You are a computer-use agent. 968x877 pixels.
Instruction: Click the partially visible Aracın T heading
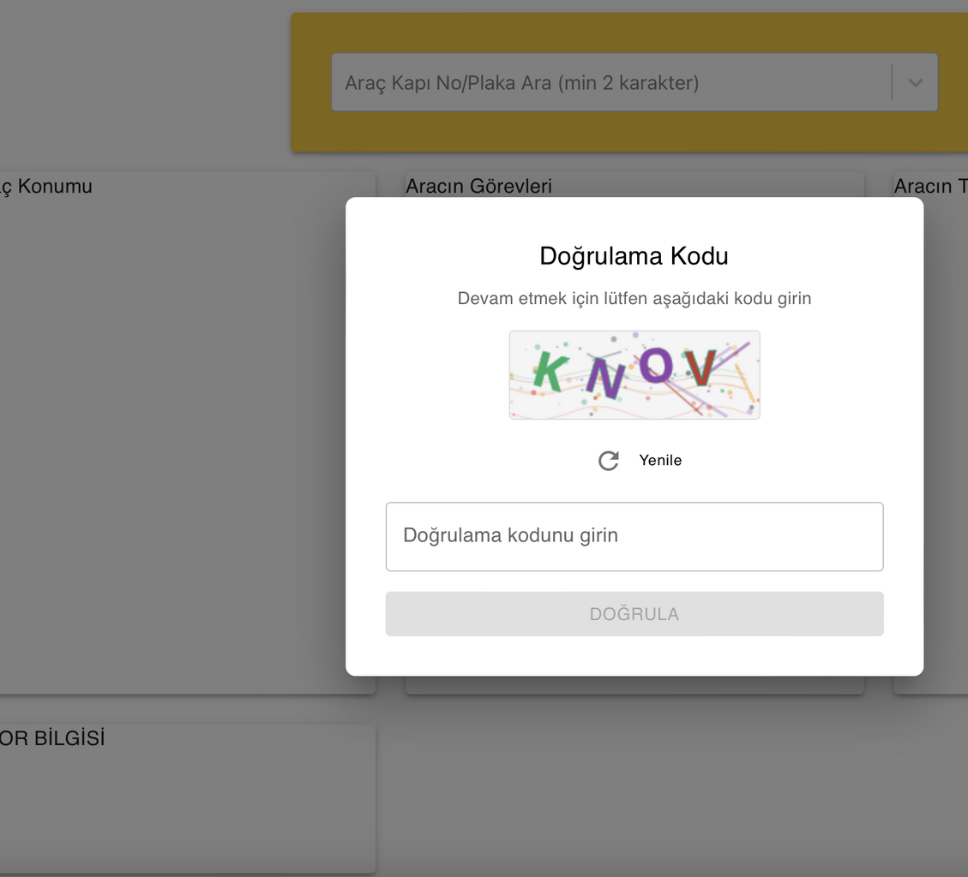click(930, 186)
